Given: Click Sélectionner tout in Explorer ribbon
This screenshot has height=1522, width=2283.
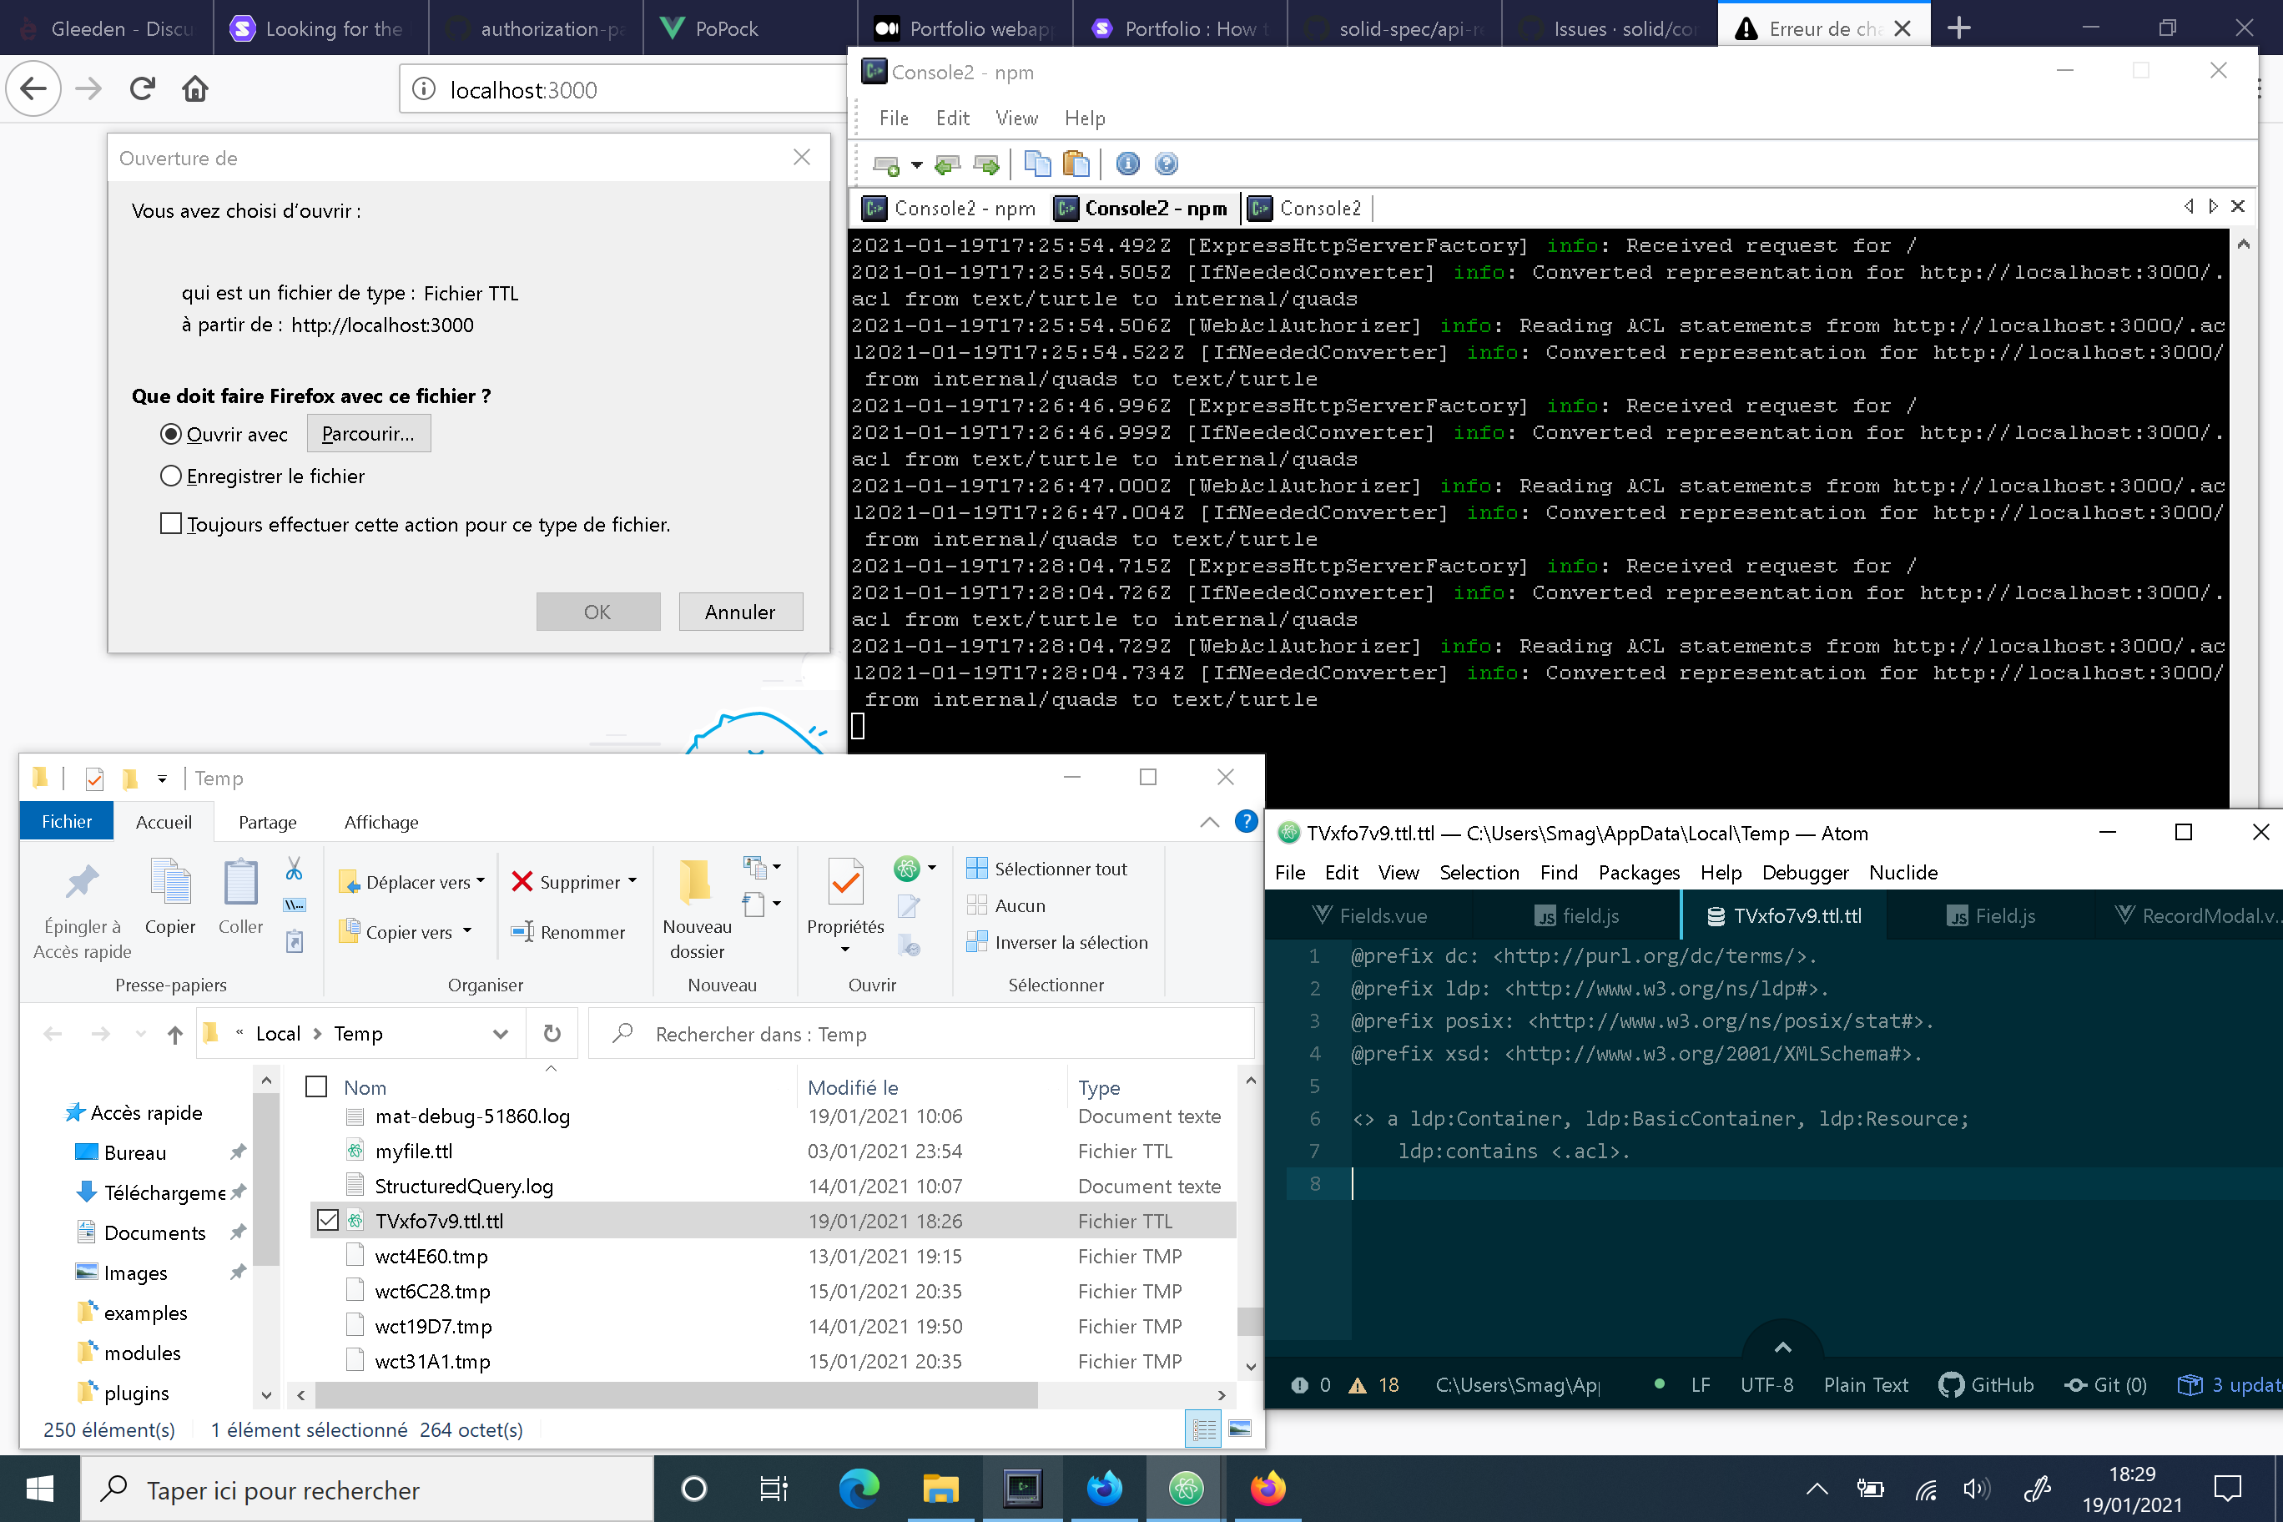Looking at the screenshot, I should [x=1046, y=869].
